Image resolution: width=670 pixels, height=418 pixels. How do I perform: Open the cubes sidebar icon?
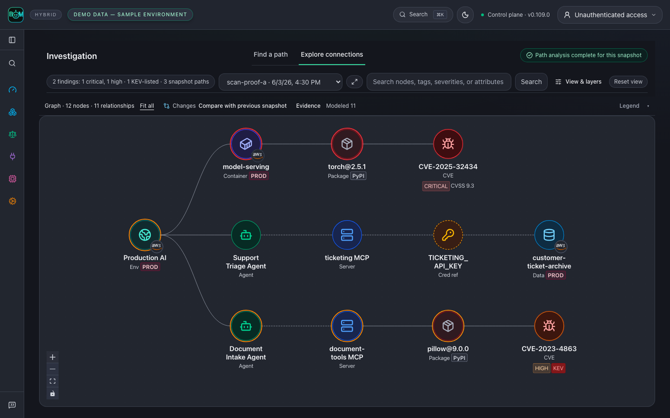point(13,112)
